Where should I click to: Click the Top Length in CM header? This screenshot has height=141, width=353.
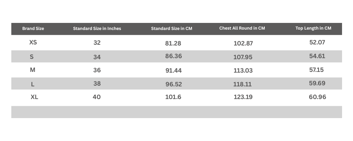click(313, 28)
